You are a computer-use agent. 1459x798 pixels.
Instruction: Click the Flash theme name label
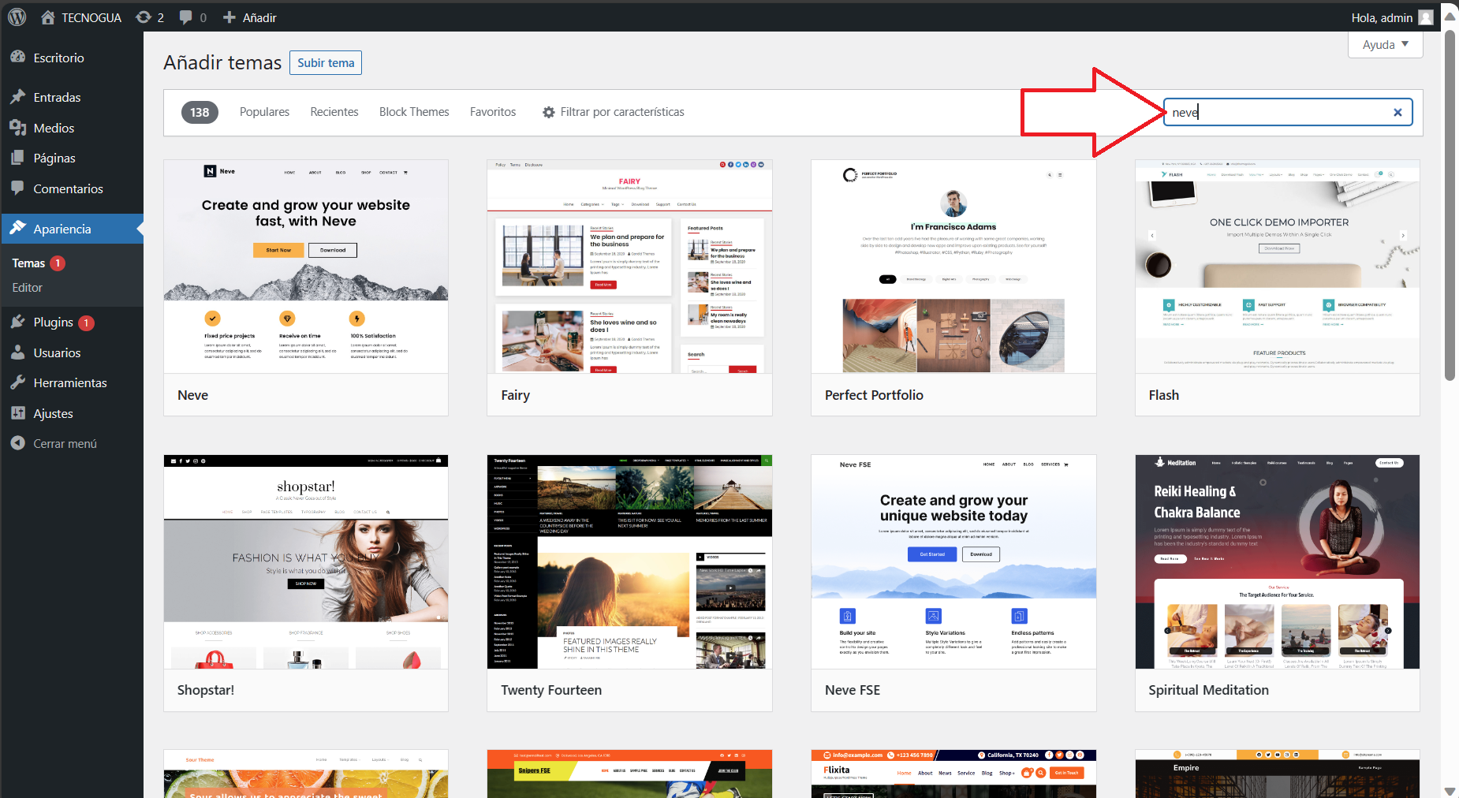click(1164, 395)
